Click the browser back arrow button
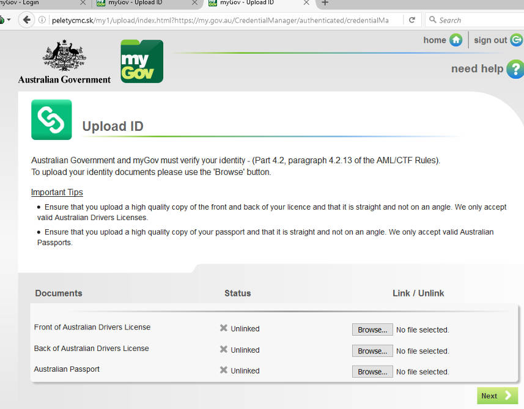The width and height of the screenshot is (524, 409). coord(26,20)
